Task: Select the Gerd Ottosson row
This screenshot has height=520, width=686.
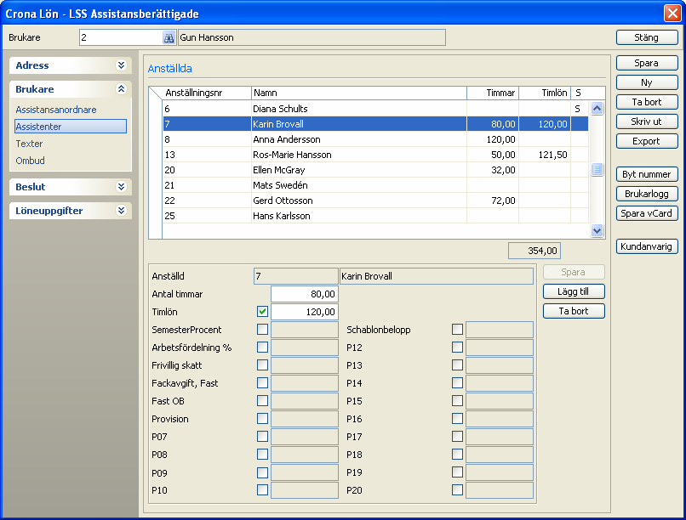Action: coord(375,201)
